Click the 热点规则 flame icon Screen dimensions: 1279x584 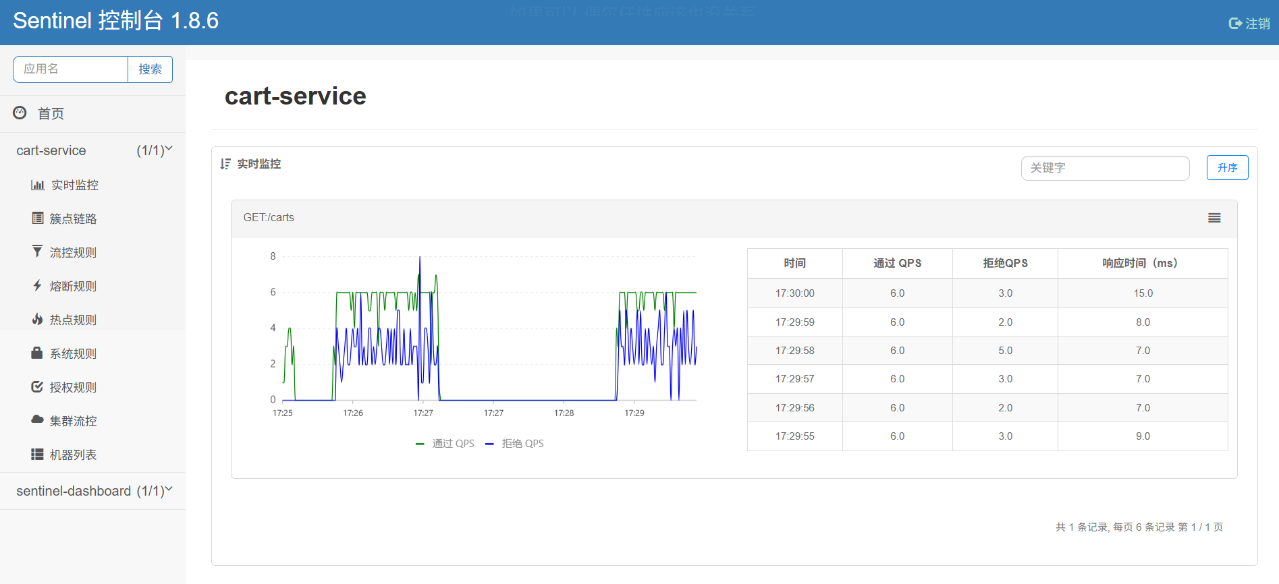click(x=37, y=319)
